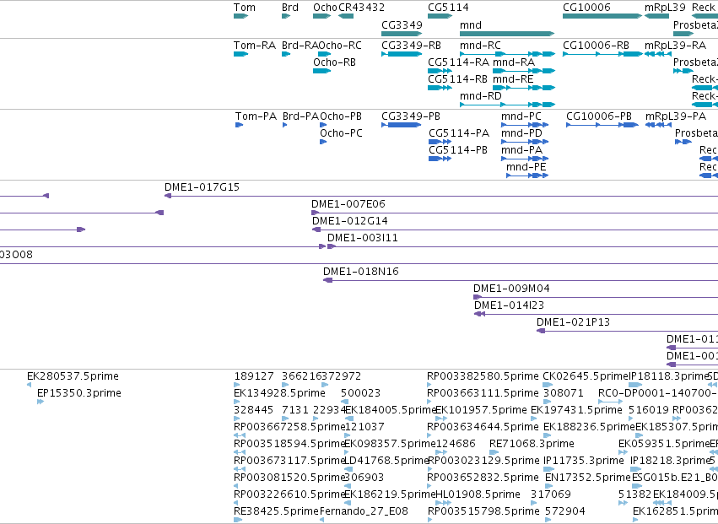This screenshot has width=718, height=524.
Task: Click the Brd-PA protein label
Action: click(x=300, y=116)
